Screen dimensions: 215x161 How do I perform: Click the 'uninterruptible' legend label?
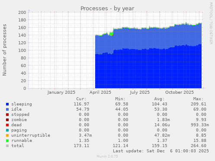(x=31, y=135)
